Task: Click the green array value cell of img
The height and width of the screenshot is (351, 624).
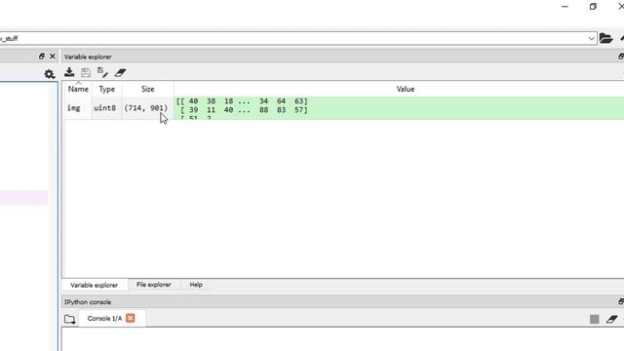Action: tap(399, 108)
